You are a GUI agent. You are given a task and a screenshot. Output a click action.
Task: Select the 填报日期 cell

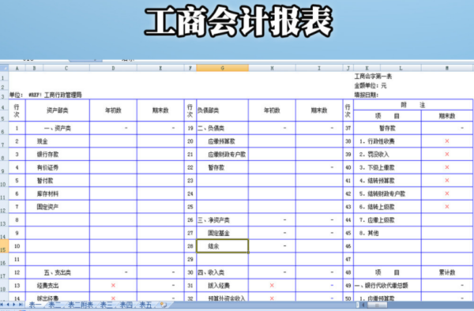367,95
